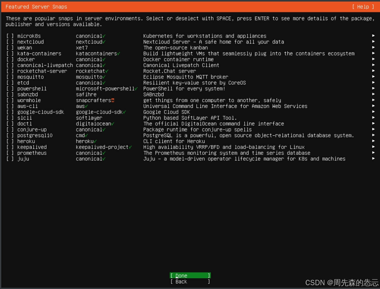
Task: Toggle the sabnzbd snap checkbox
Action: coord(10,94)
